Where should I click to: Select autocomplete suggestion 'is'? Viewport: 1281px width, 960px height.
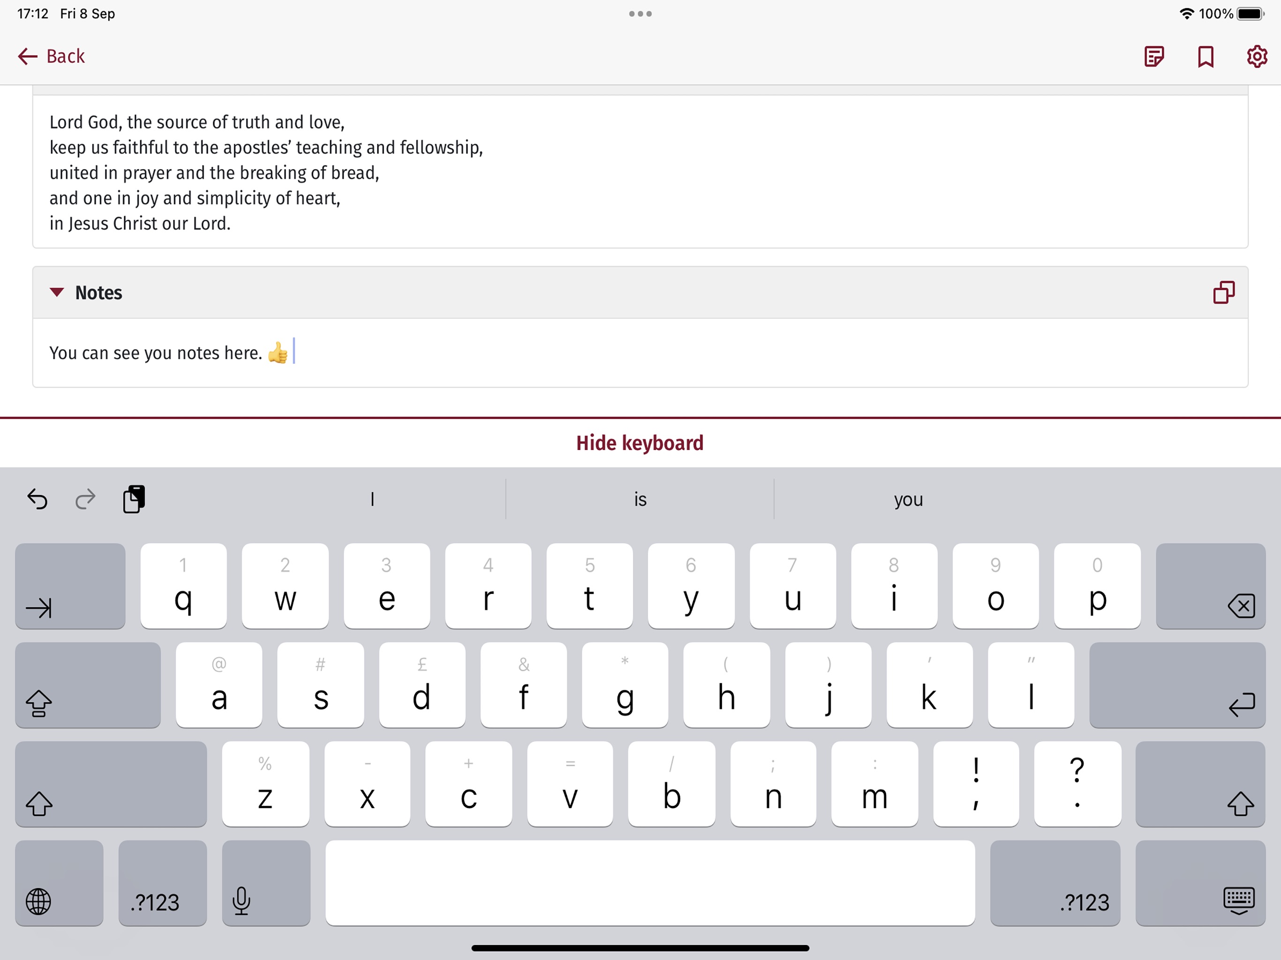point(640,498)
